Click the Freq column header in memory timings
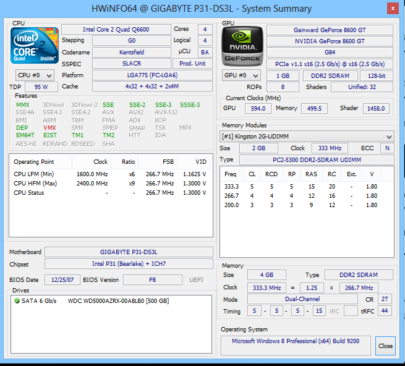 pos(232,174)
